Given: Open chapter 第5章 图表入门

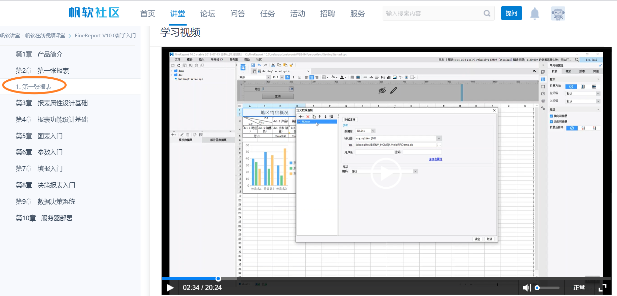Looking at the screenshot, I should [39, 136].
